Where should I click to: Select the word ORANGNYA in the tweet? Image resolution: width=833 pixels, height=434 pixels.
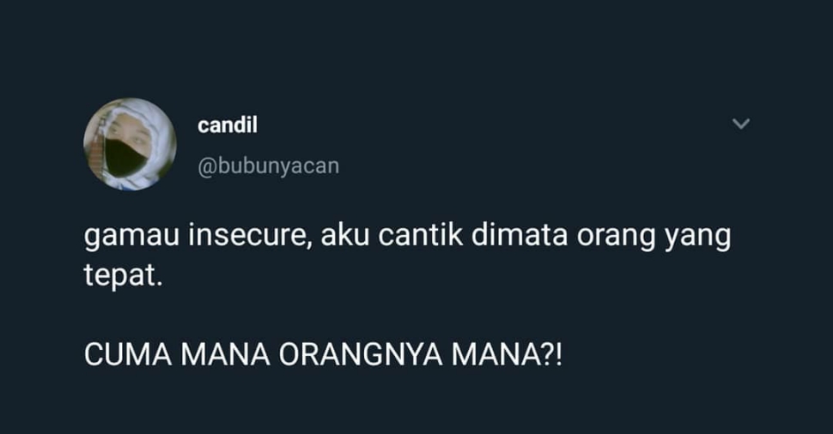[x=360, y=355]
